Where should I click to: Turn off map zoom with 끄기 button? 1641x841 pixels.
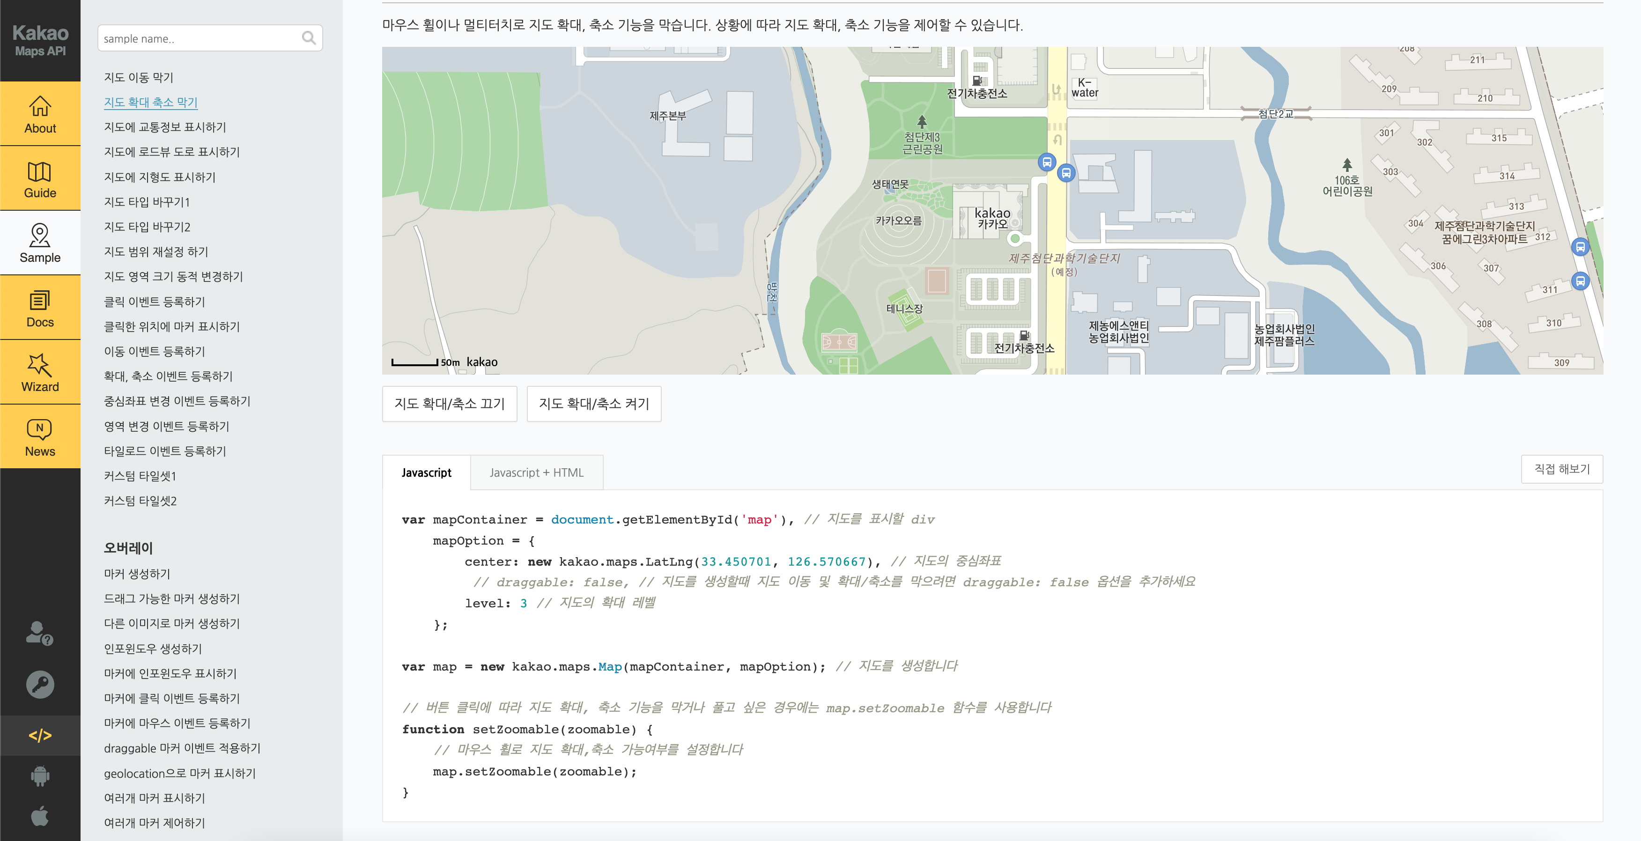click(x=449, y=404)
